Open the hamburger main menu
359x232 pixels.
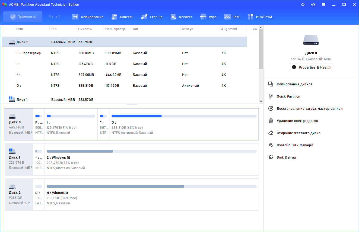[x=323, y=4]
